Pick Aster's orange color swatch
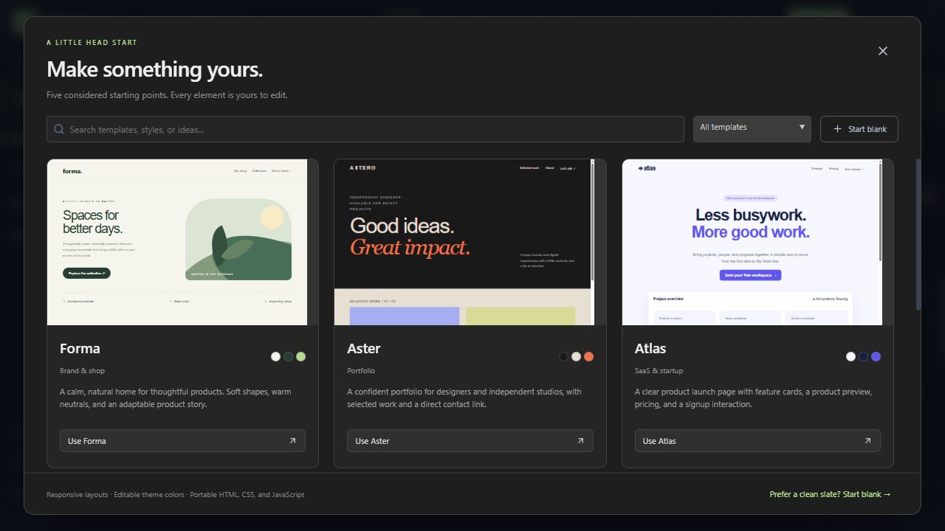This screenshot has width=945, height=531. pyautogui.click(x=588, y=356)
